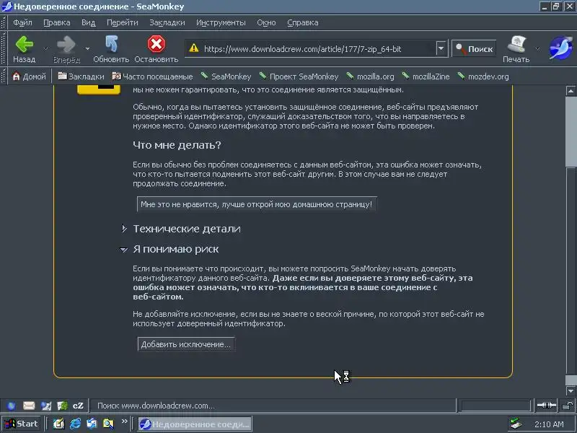The height and width of the screenshot is (433, 577).
Task: Click the padlock security icon in status bar
Action: (568, 406)
